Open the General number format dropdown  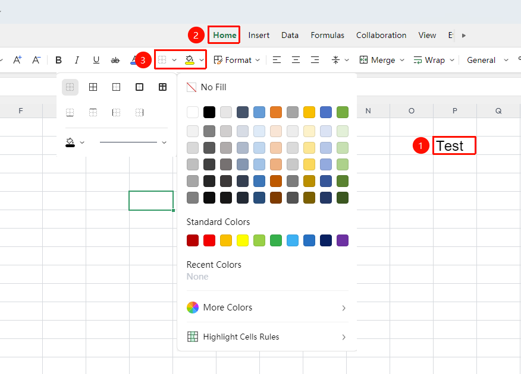[x=488, y=60]
